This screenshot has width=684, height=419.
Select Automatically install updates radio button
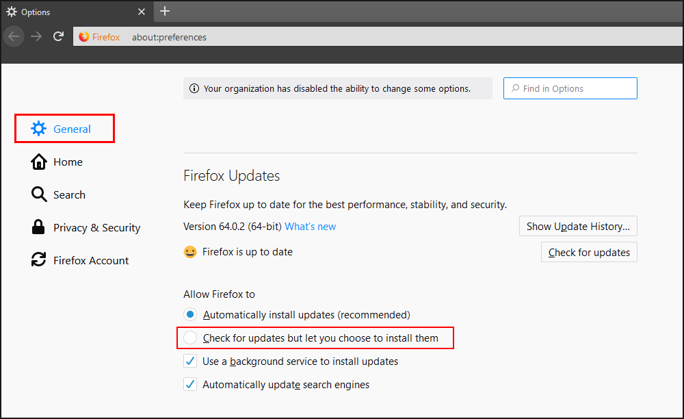tap(190, 314)
